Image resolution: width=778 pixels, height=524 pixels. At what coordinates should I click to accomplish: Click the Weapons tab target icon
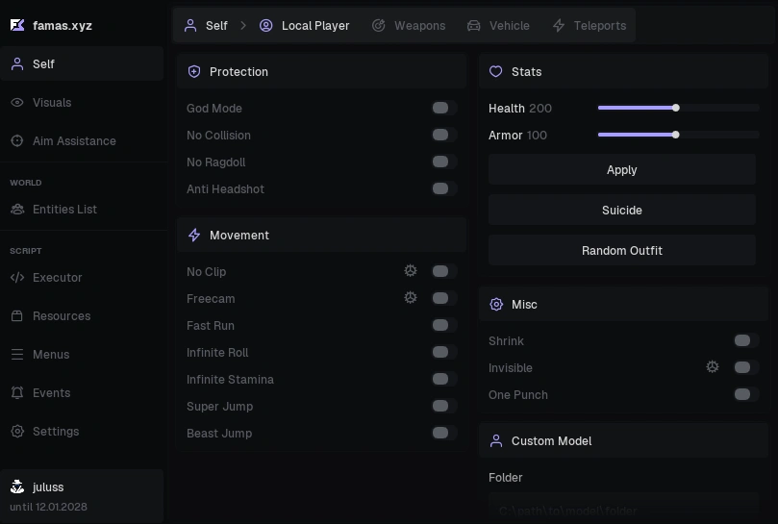[379, 25]
